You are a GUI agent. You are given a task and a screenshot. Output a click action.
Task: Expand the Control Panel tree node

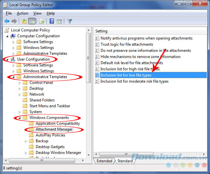tap(19, 83)
